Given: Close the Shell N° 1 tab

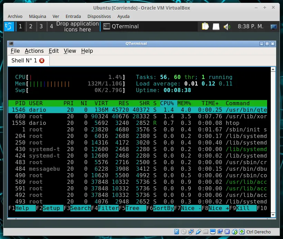Looking at the screenshot, I should (42, 61).
